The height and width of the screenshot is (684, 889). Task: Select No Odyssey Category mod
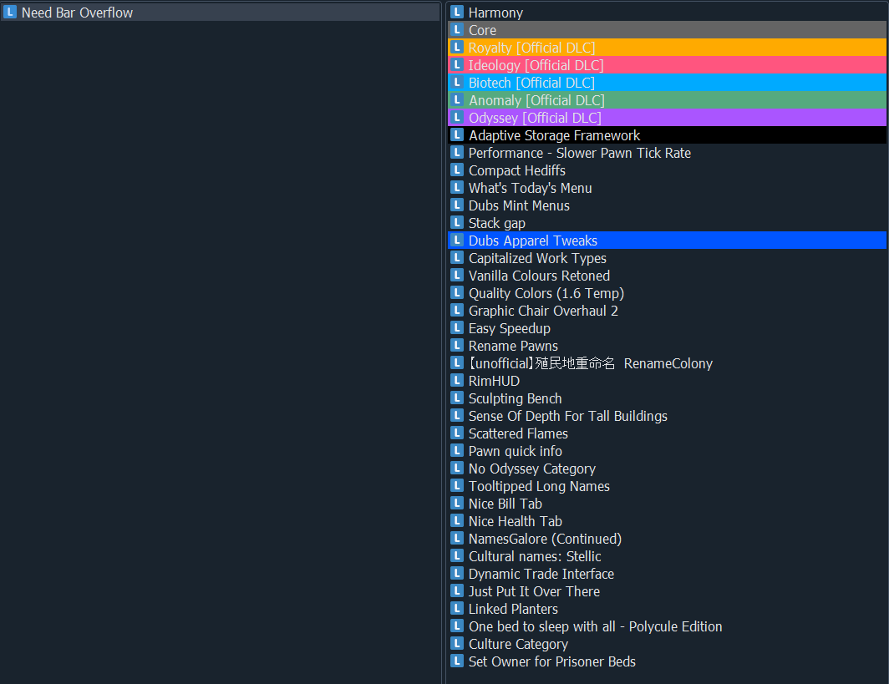pyautogui.click(x=668, y=469)
